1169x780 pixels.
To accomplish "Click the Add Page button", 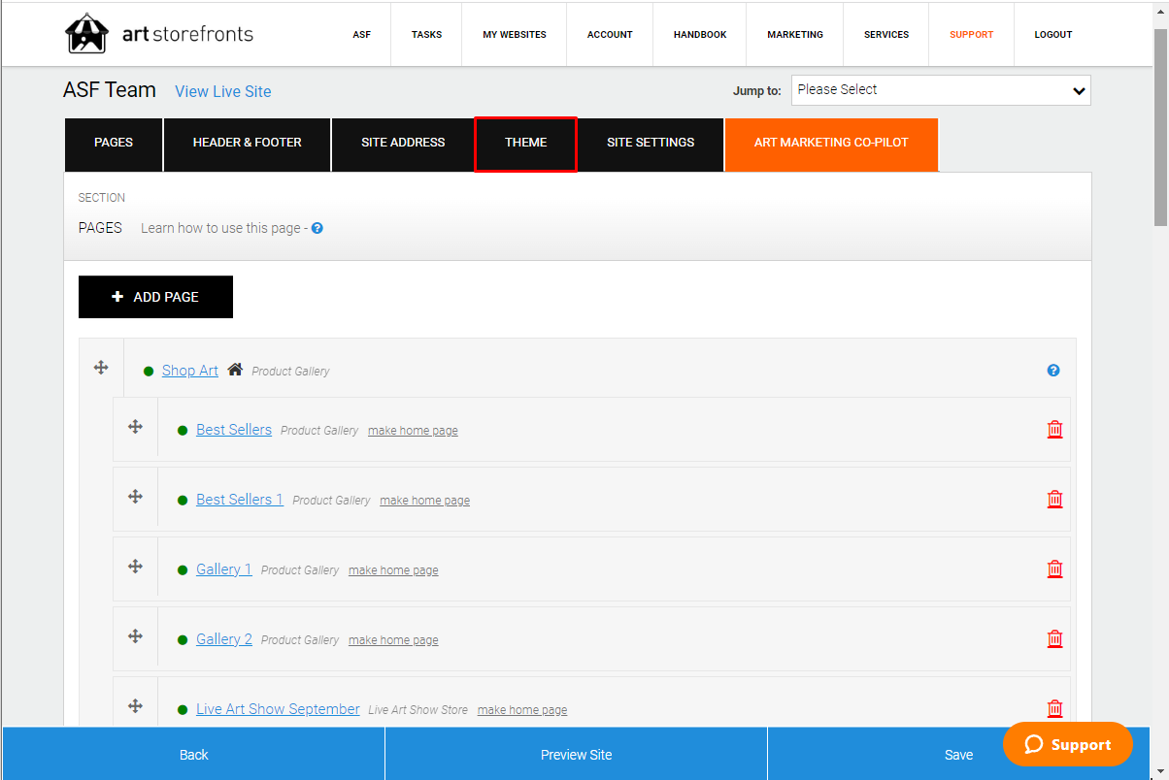I will pos(155,297).
